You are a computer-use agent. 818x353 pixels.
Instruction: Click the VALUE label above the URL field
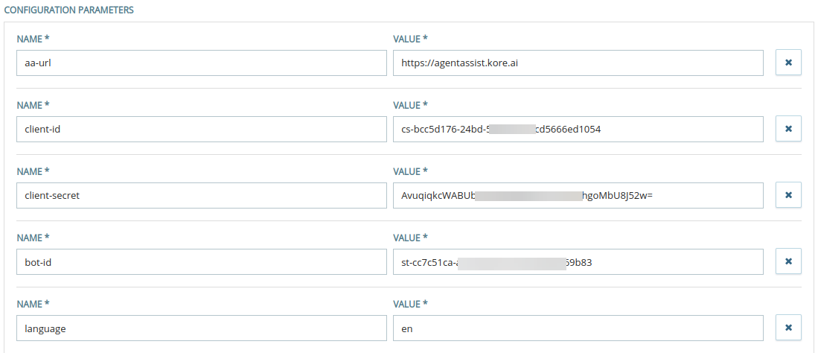410,39
